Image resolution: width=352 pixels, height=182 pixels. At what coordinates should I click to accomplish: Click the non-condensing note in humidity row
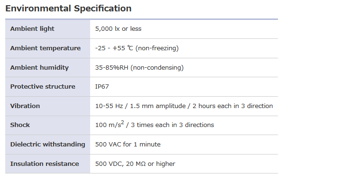tap(157, 67)
